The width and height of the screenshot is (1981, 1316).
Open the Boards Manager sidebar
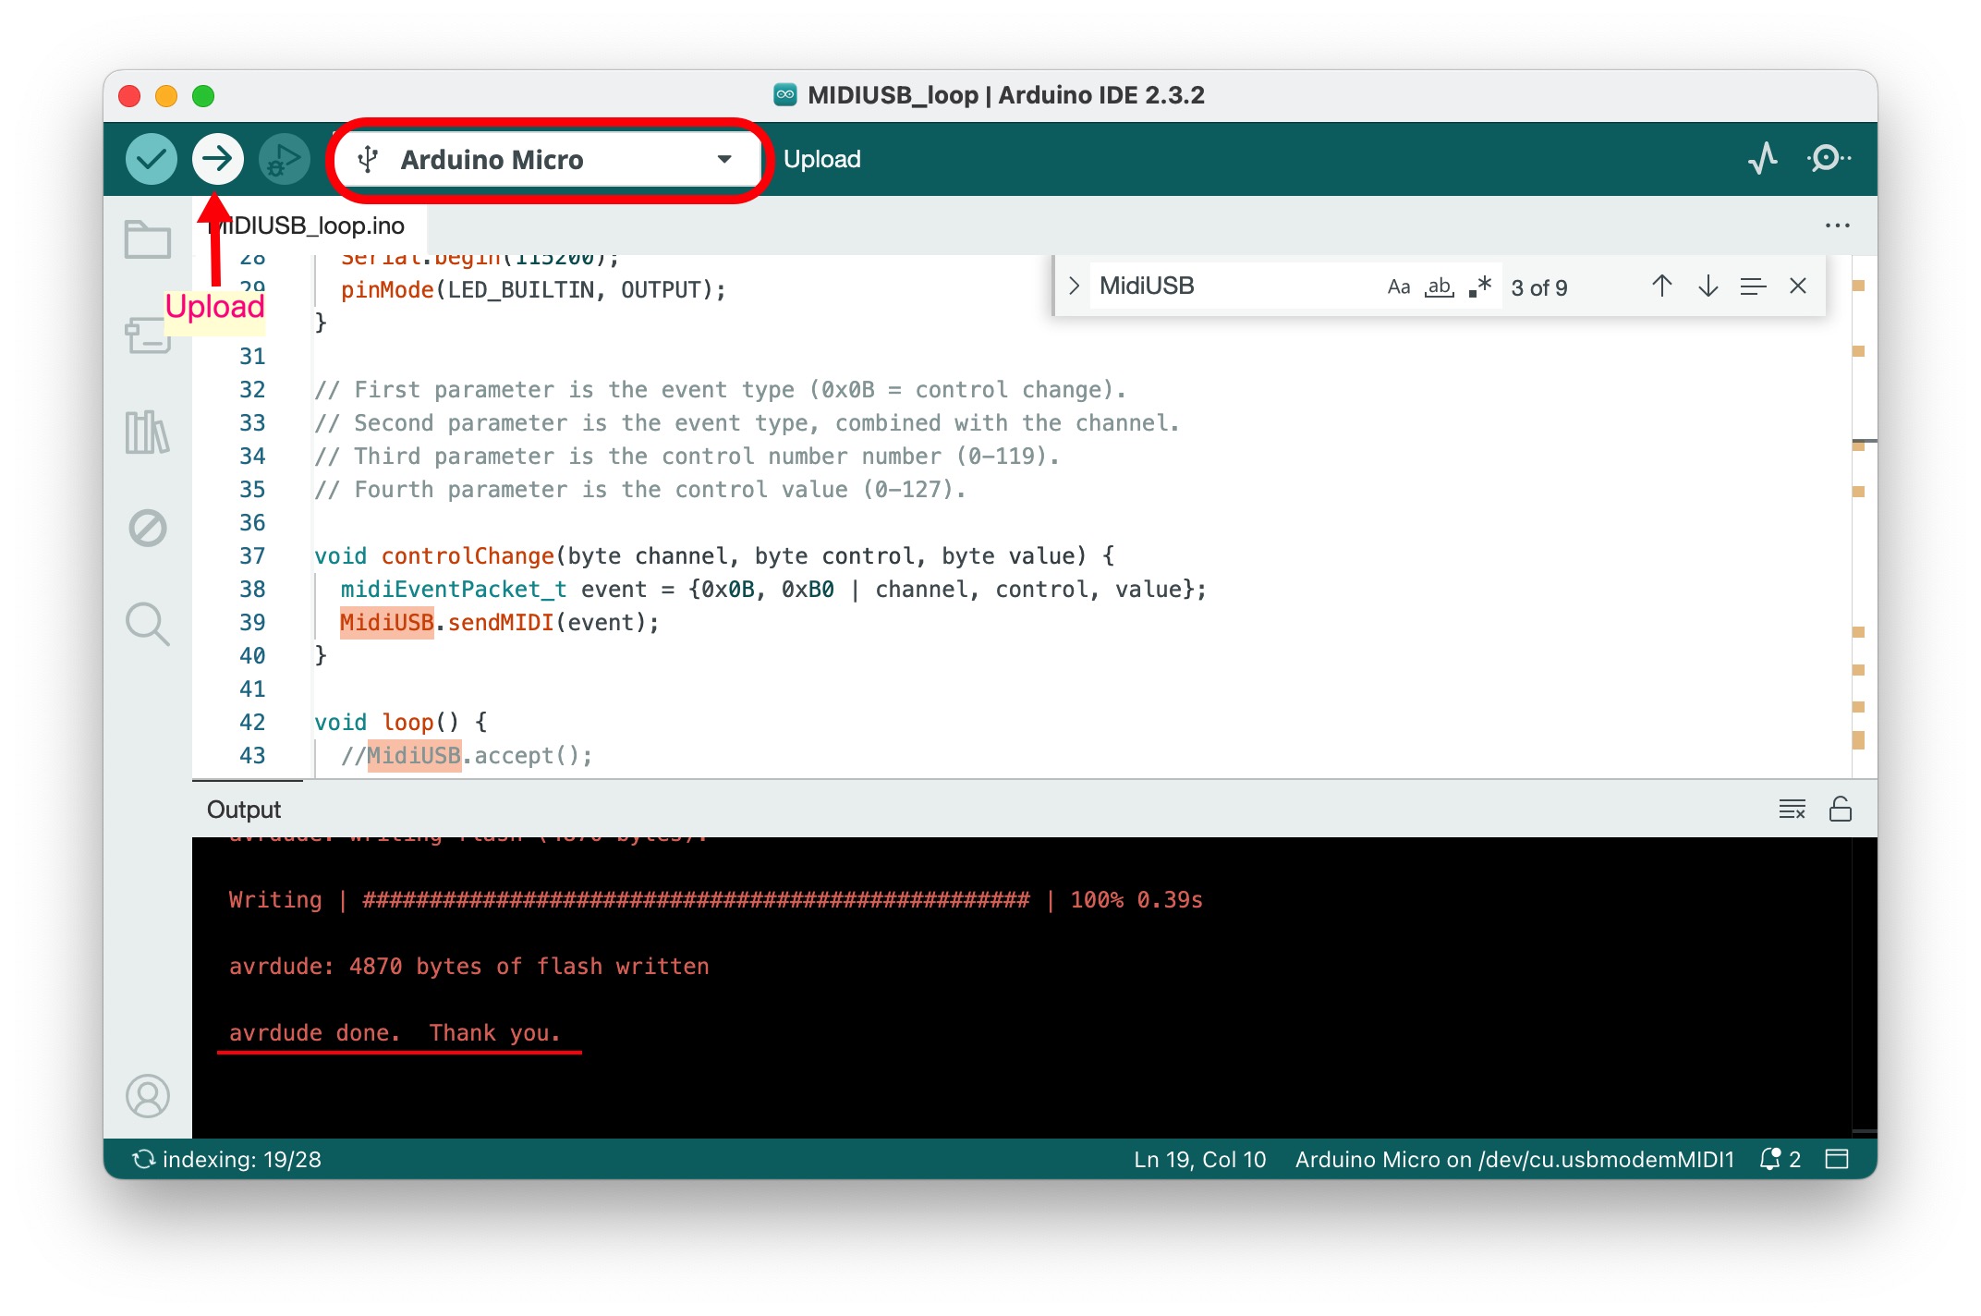[148, 335]
